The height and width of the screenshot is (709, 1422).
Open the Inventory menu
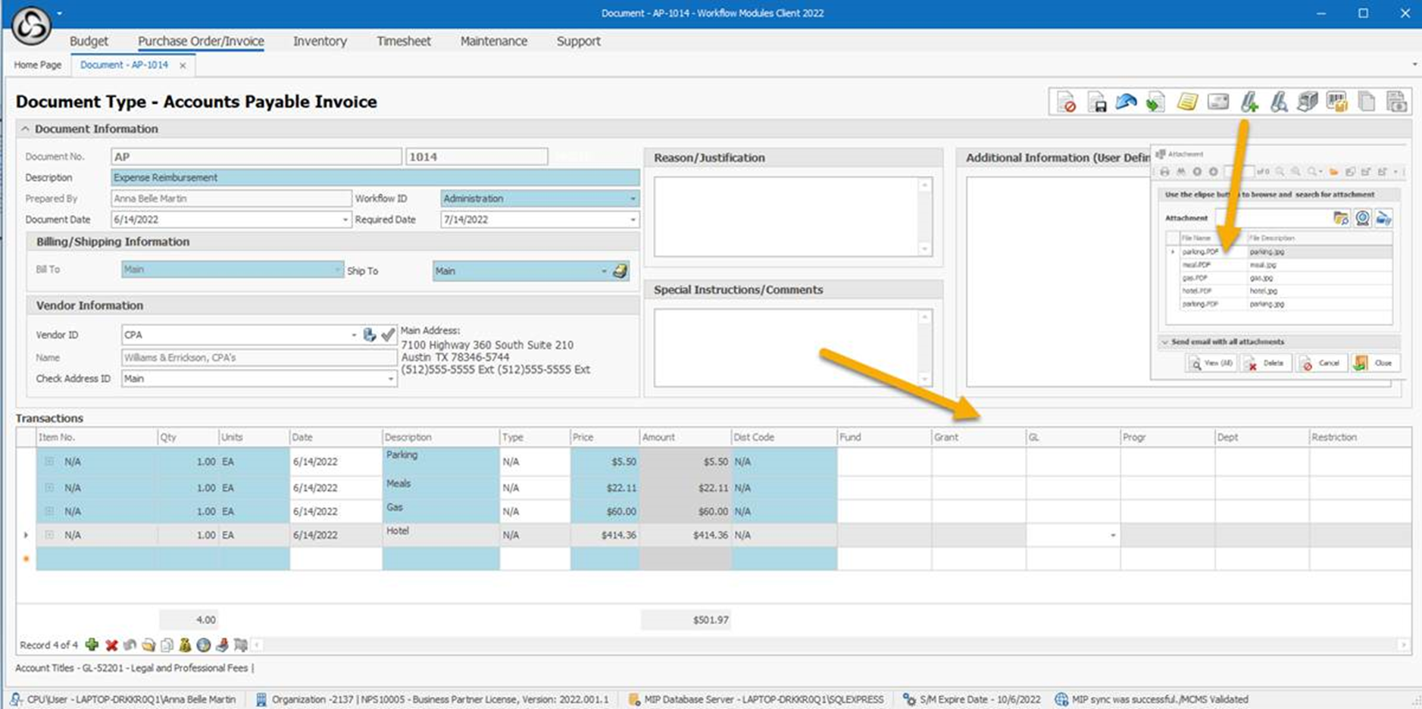pyautogui.click(x=320, y=41)
